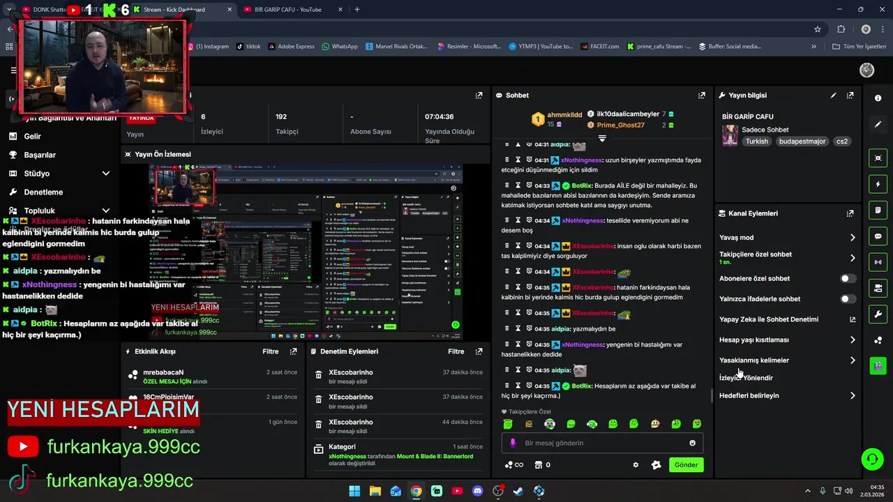Switch to BİR GARİP CAFU YouTube tab
The image size is (893, 502).
pyautogui.click(x=290, y=10)
